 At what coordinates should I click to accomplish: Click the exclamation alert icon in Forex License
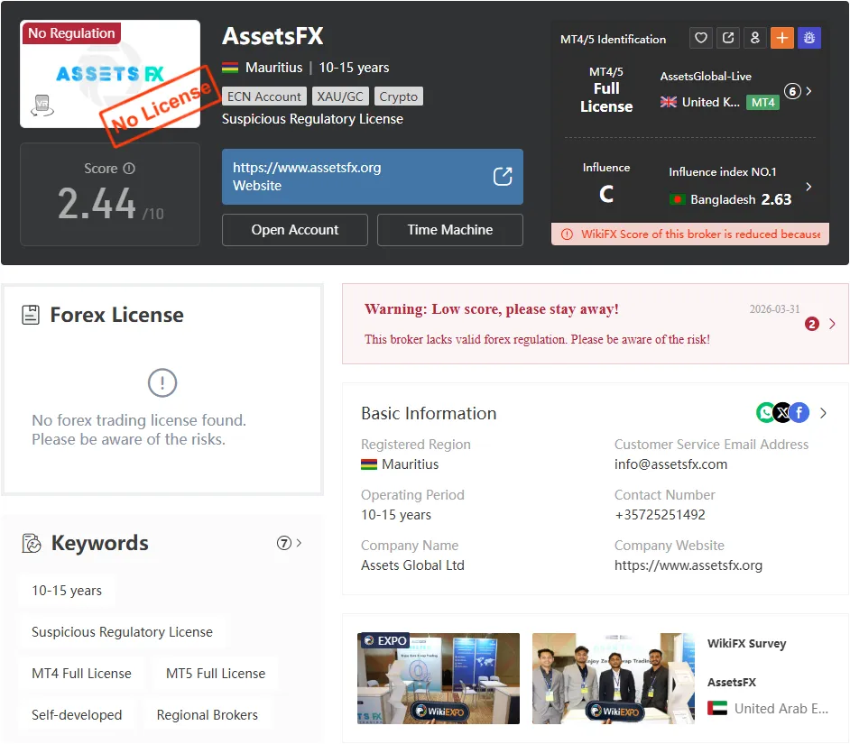tap(162, 382)
